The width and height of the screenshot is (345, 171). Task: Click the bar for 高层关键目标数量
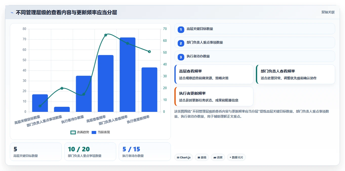[40, 103]
